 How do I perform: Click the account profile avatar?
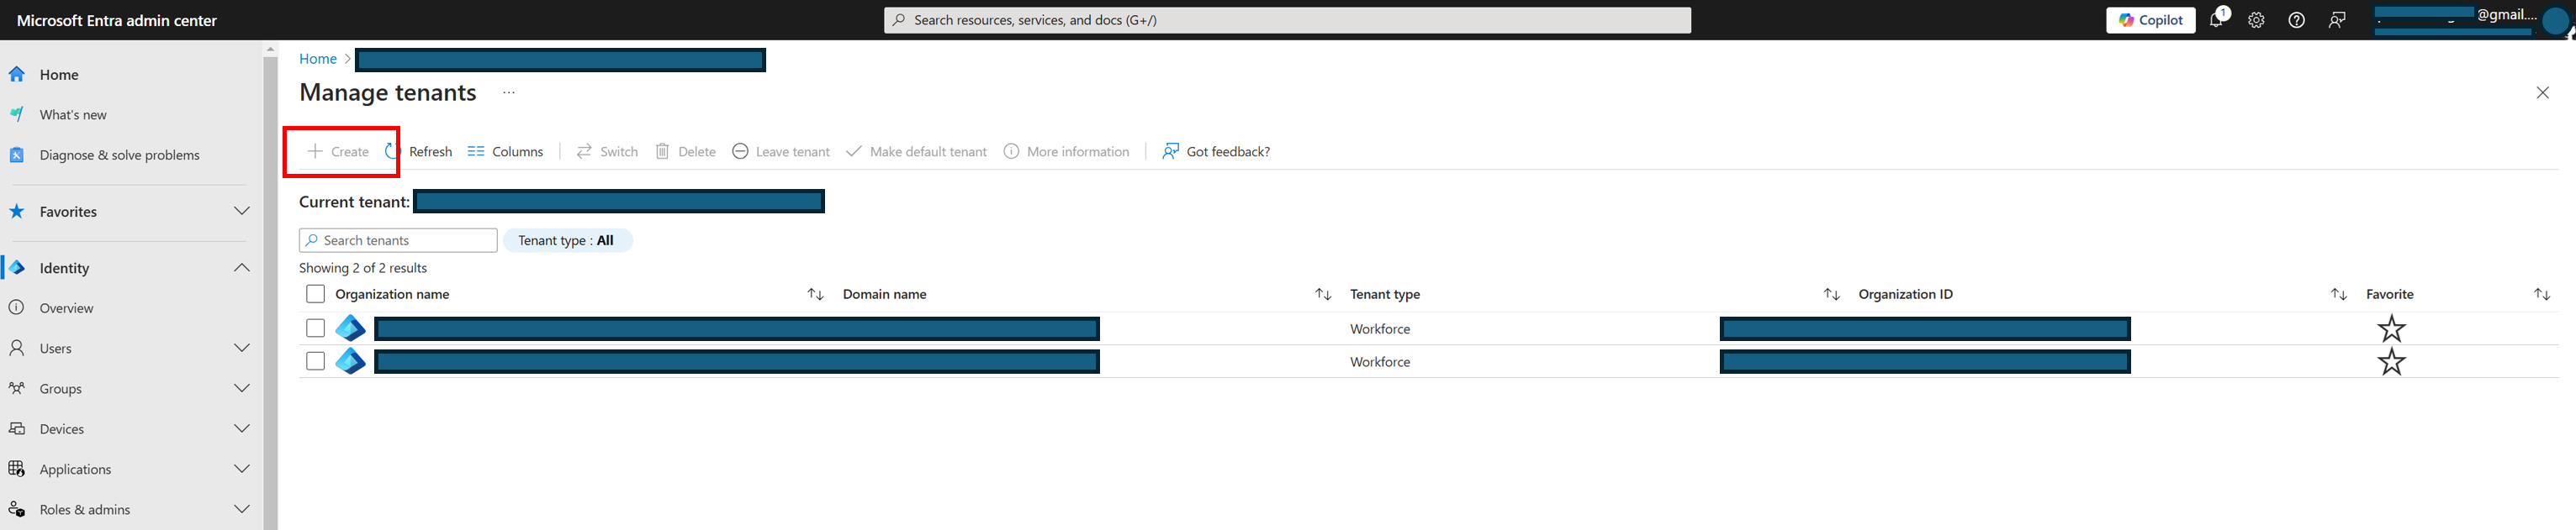(x=2556, y=23)
